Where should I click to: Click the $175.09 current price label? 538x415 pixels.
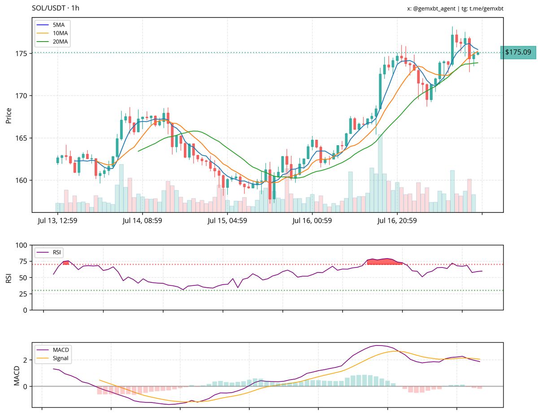(x=518, y=52)
